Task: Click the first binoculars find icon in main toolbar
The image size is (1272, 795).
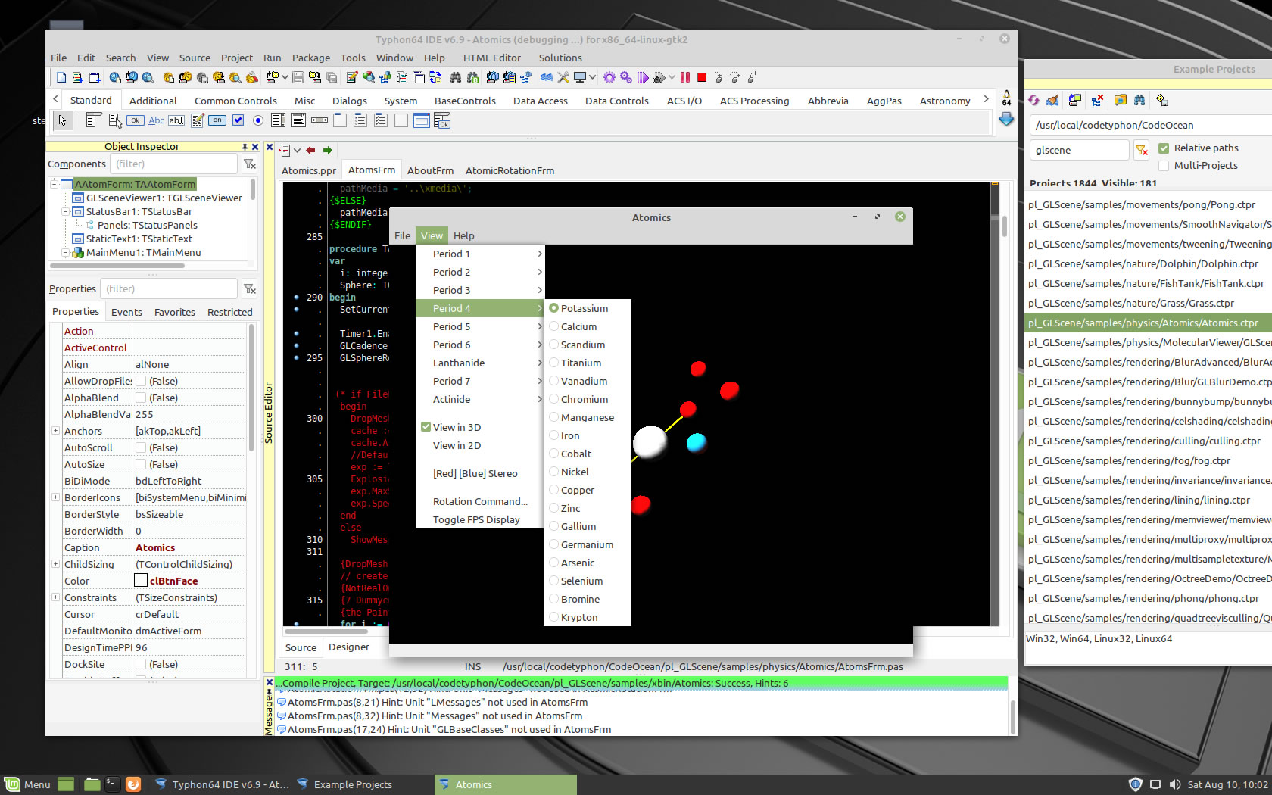Action: [x=456, y=77]
